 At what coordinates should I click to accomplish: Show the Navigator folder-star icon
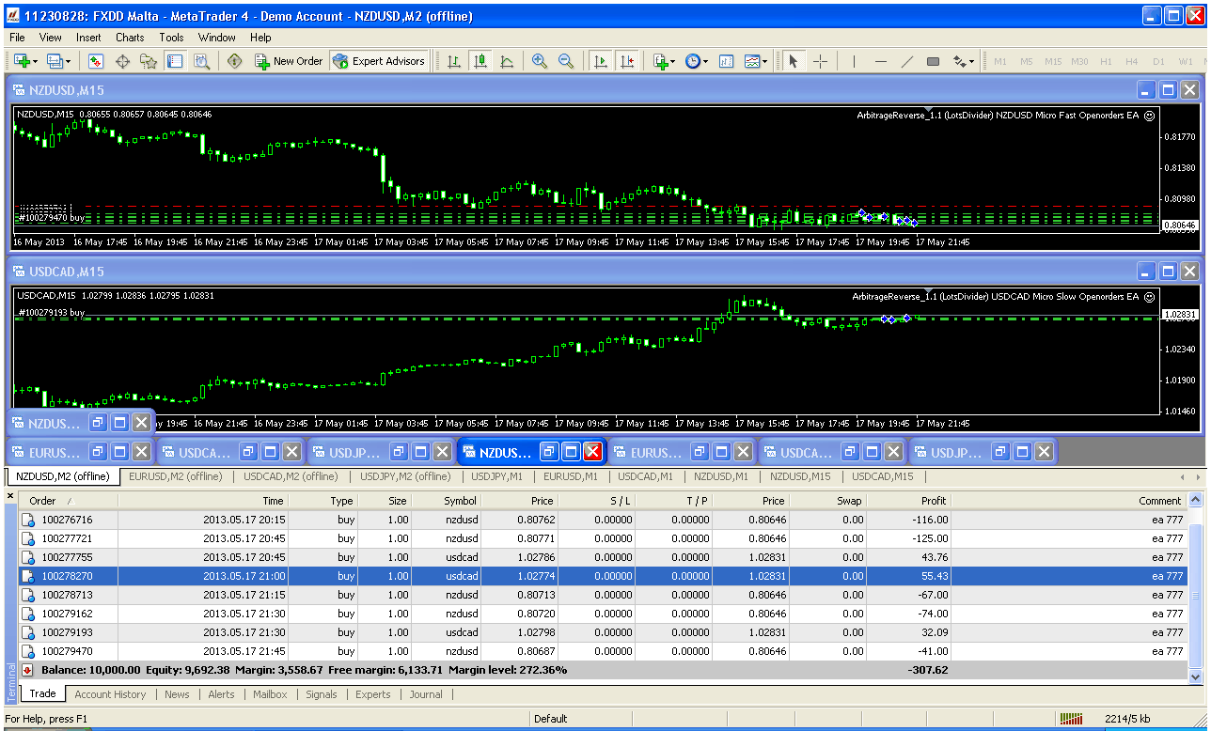(x=149, y=61)
